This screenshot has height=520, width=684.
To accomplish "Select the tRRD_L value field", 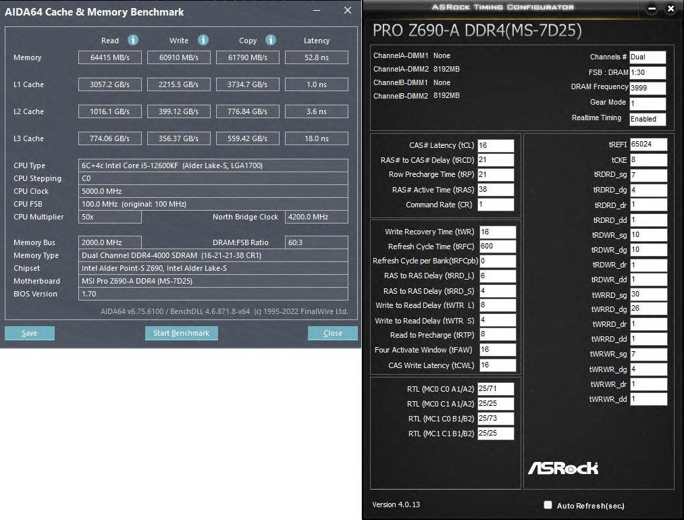I will click(498, 276).
